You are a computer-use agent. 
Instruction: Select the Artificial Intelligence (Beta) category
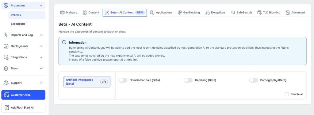tap(87, 82)
